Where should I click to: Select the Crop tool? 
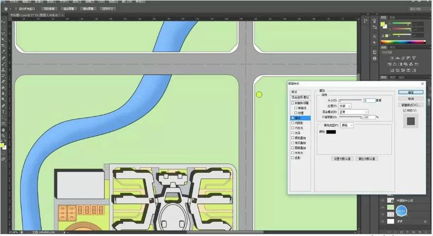pyautogui.click(x=3, y=46)
